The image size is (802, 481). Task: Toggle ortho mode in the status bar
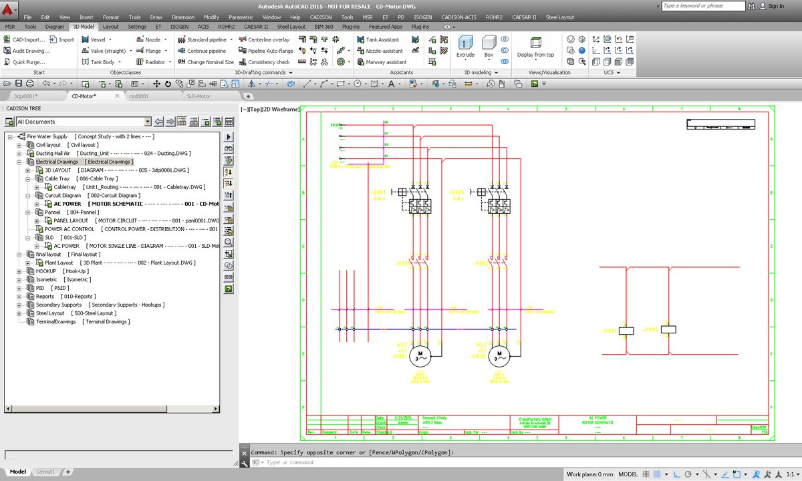click(677, 474)
